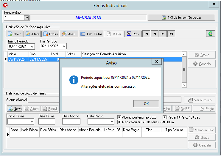The image size is (221, 156).
Task: Click Status eSocial field
Action: tap(104, 100)
